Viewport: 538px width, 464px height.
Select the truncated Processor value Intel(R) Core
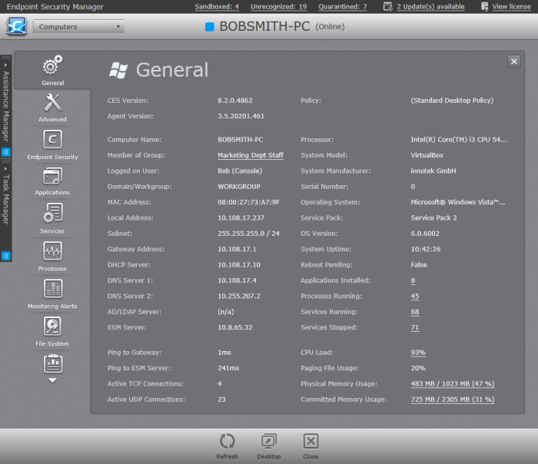[x=459, y=140]
